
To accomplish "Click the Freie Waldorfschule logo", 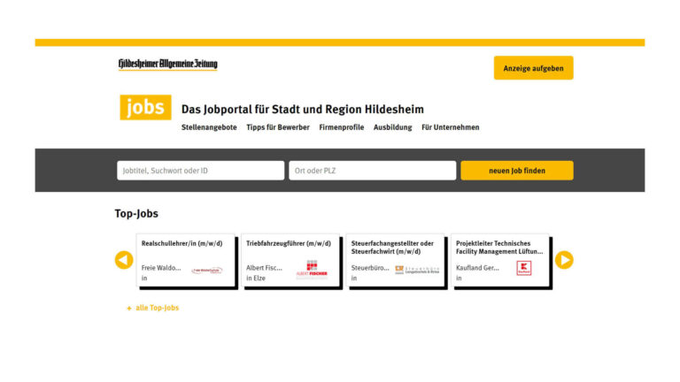I will [x=207, y=271].
